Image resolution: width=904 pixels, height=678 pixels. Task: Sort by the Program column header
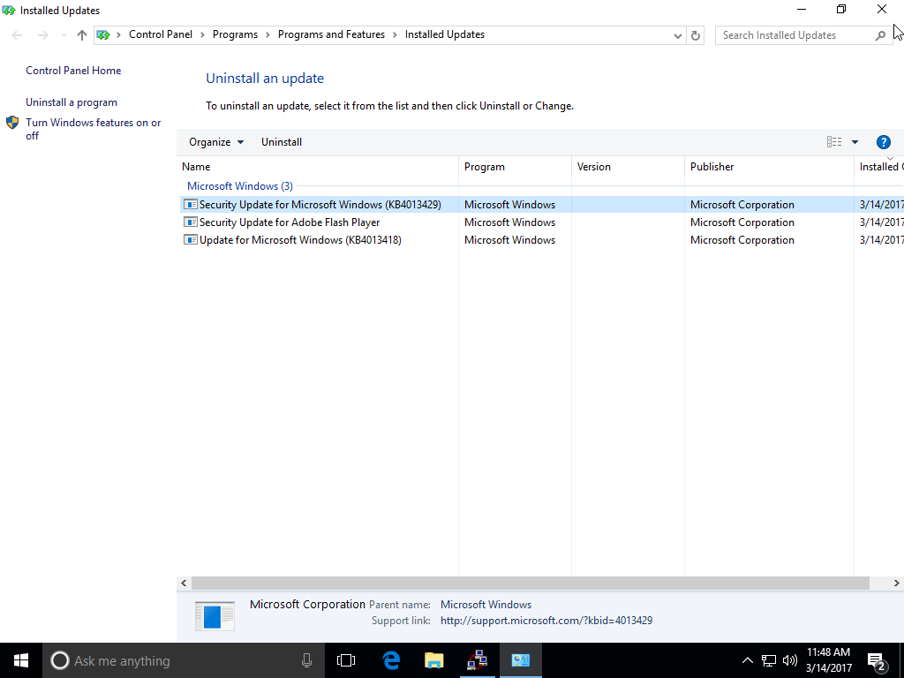coord(515,167)
